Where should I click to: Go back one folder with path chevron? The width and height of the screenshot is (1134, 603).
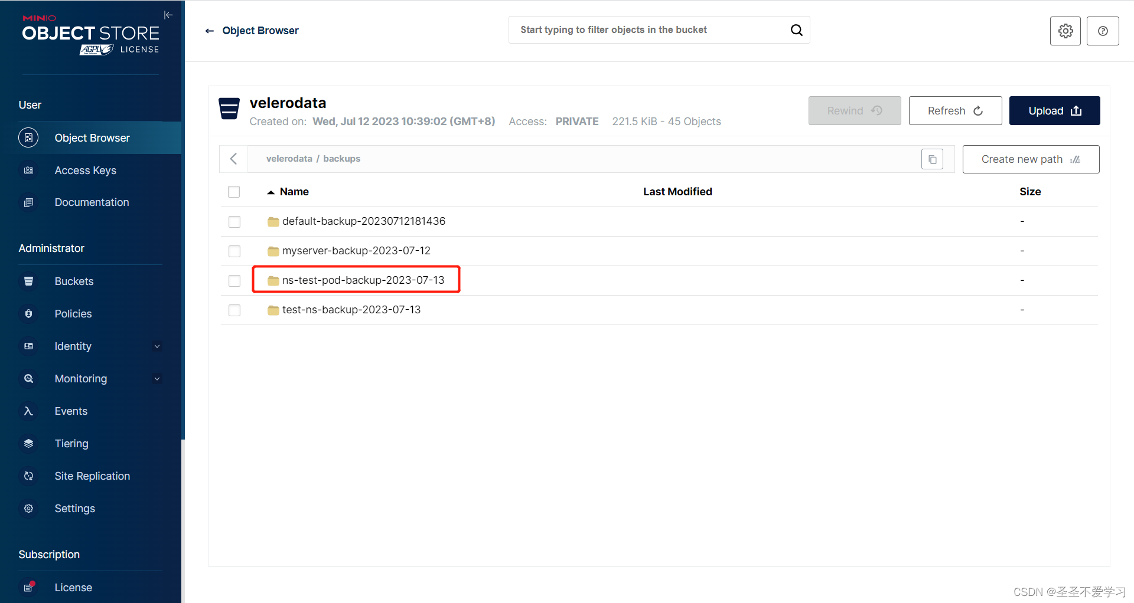(234, 159)
